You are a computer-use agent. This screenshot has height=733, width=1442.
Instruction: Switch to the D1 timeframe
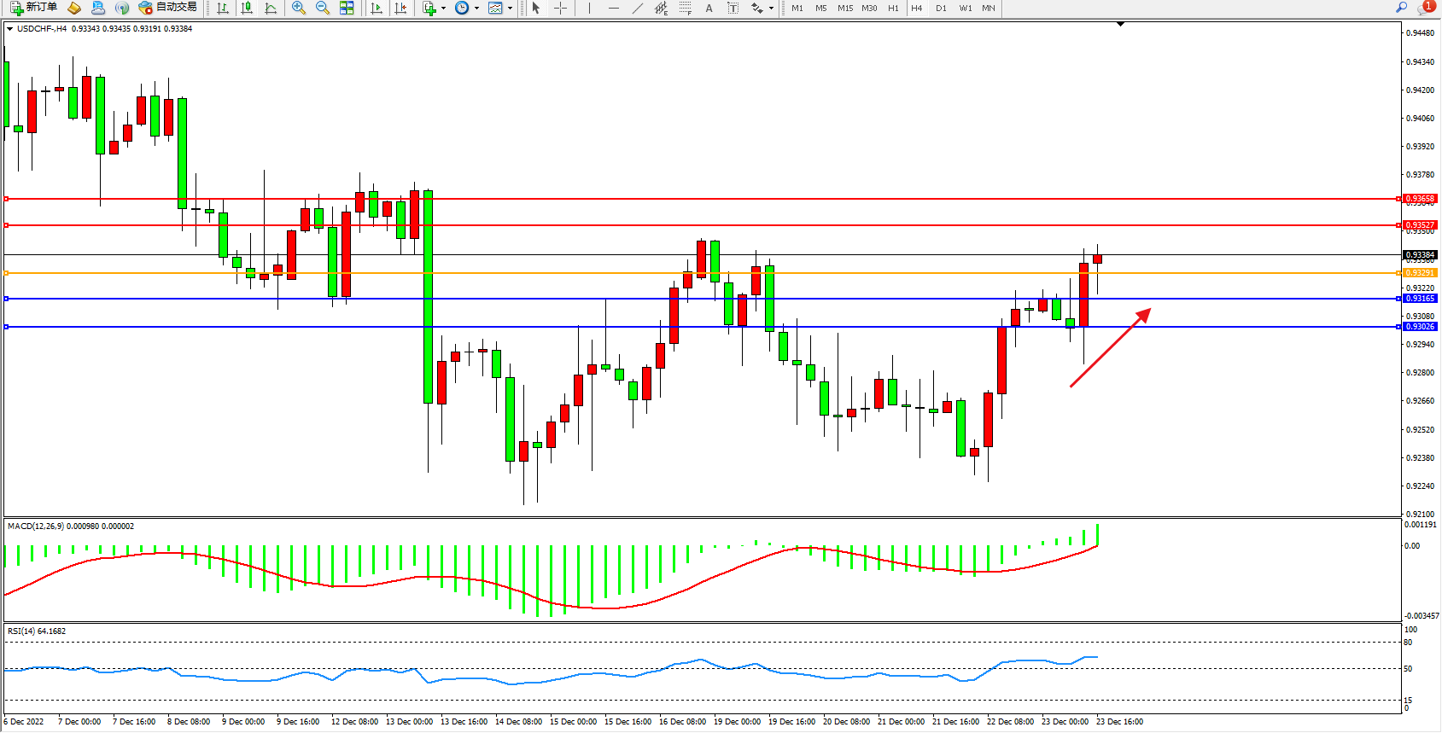tap(941, 8)
